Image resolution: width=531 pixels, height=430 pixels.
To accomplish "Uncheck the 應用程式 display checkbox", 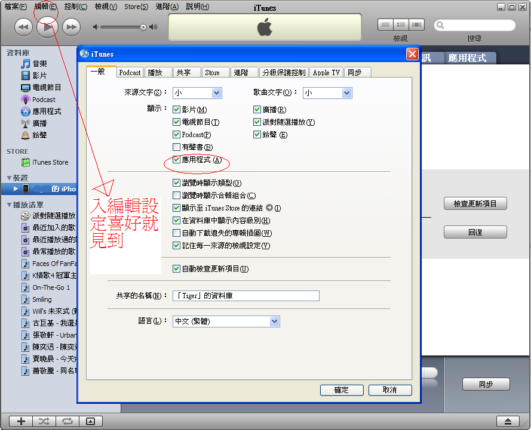I will click(x=176, y=160).
